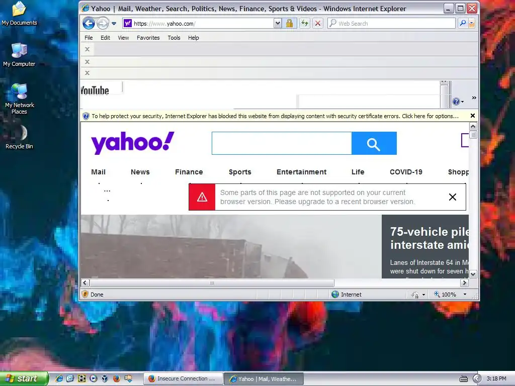This screenshot has height=386, width=515.
Task: Expand hidden system tray icons
Action: (477, 379)
